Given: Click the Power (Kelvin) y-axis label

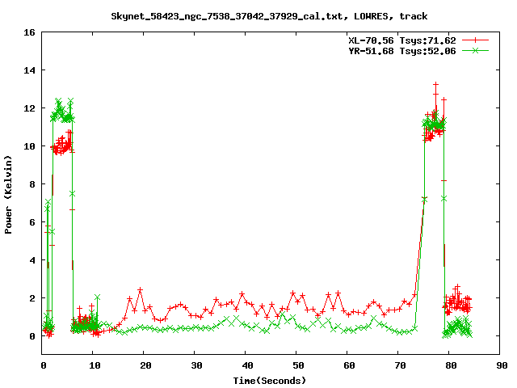Looking at the screenshot, I should pyautogui.click(x=8, y=195).
